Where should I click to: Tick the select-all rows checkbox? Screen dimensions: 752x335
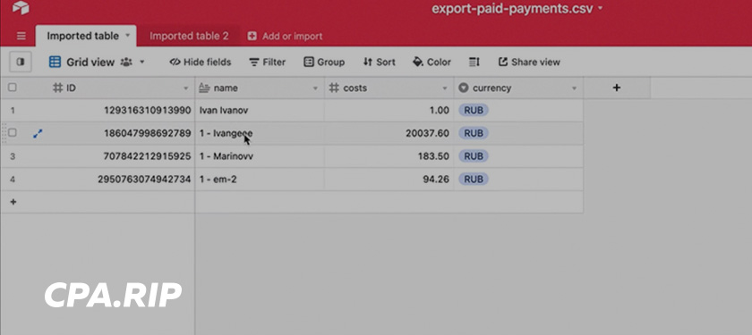click(x=13, y=88)
